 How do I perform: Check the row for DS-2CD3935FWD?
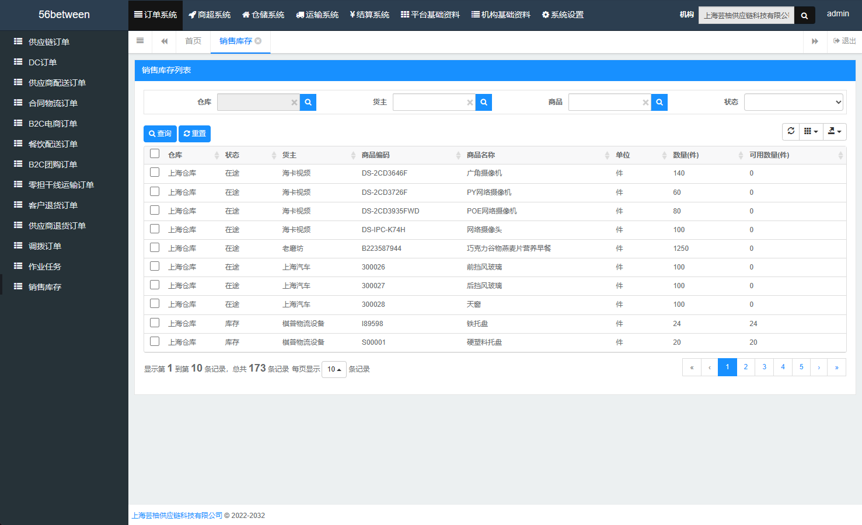(x=155, y=210)
